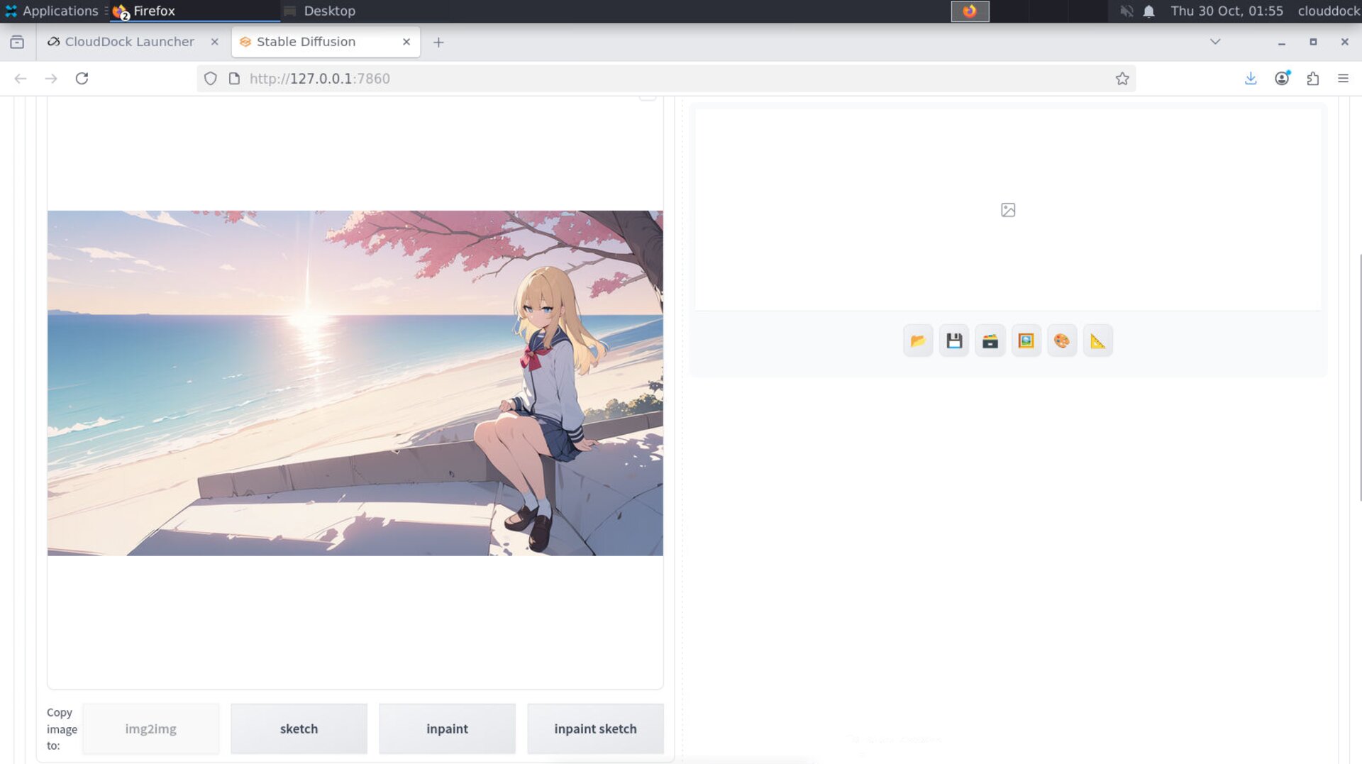1362x764 pixels.
Task: Open the Firefox account panel icon
Action: coord(1282,78)
